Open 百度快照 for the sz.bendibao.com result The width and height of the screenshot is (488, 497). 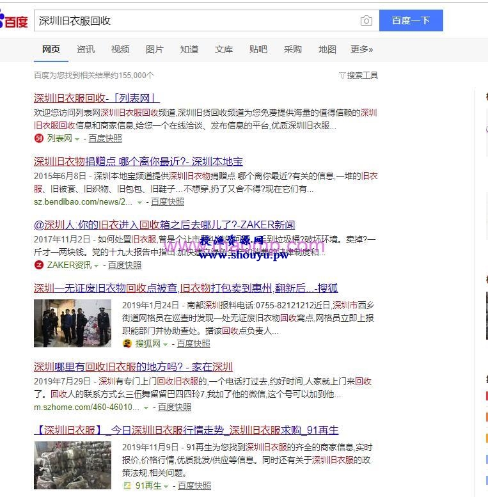[168, 202]
